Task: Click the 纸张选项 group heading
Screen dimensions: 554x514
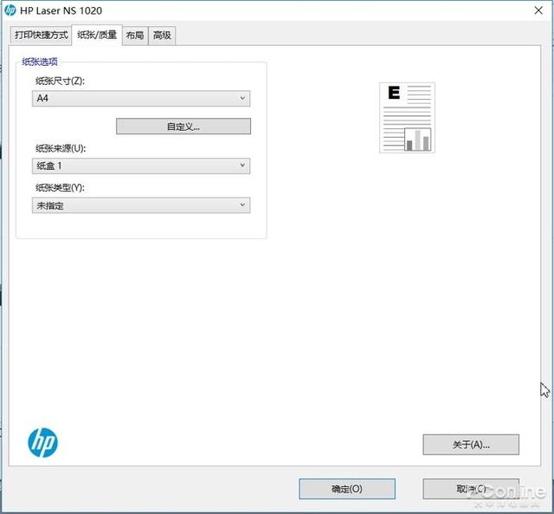Action: pos(40,62)
